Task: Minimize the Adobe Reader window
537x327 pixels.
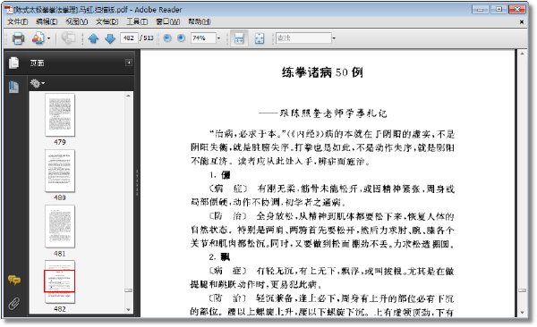Action: pyautogui.click(x=480, y=9)
